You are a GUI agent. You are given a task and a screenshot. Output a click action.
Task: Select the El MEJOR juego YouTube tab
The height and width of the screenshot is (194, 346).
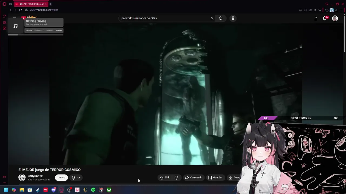pyautogui.click(x=31, y=4)
